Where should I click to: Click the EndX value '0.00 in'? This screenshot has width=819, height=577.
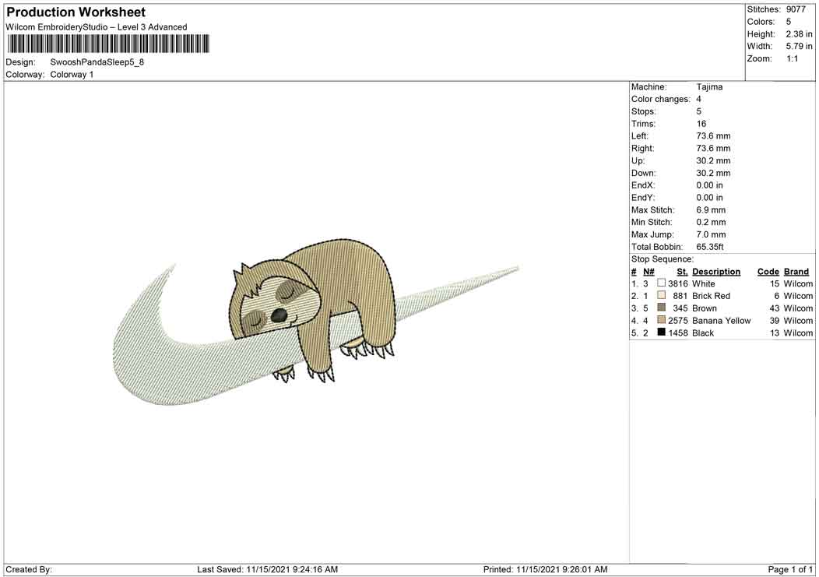coord(709,185)
